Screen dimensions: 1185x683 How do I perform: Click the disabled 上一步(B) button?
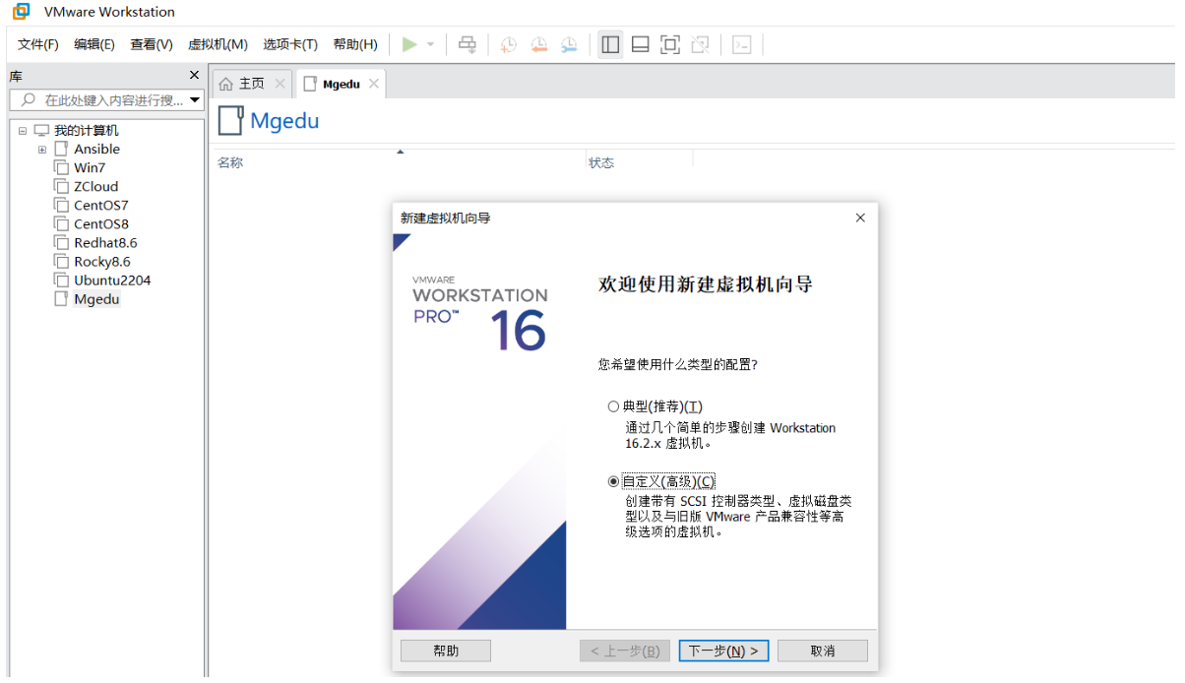[626, 651]
